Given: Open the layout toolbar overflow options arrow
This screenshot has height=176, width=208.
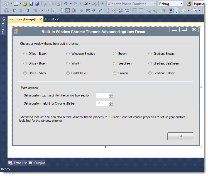Looking at the screenshot, I should [x=176, y=11].
